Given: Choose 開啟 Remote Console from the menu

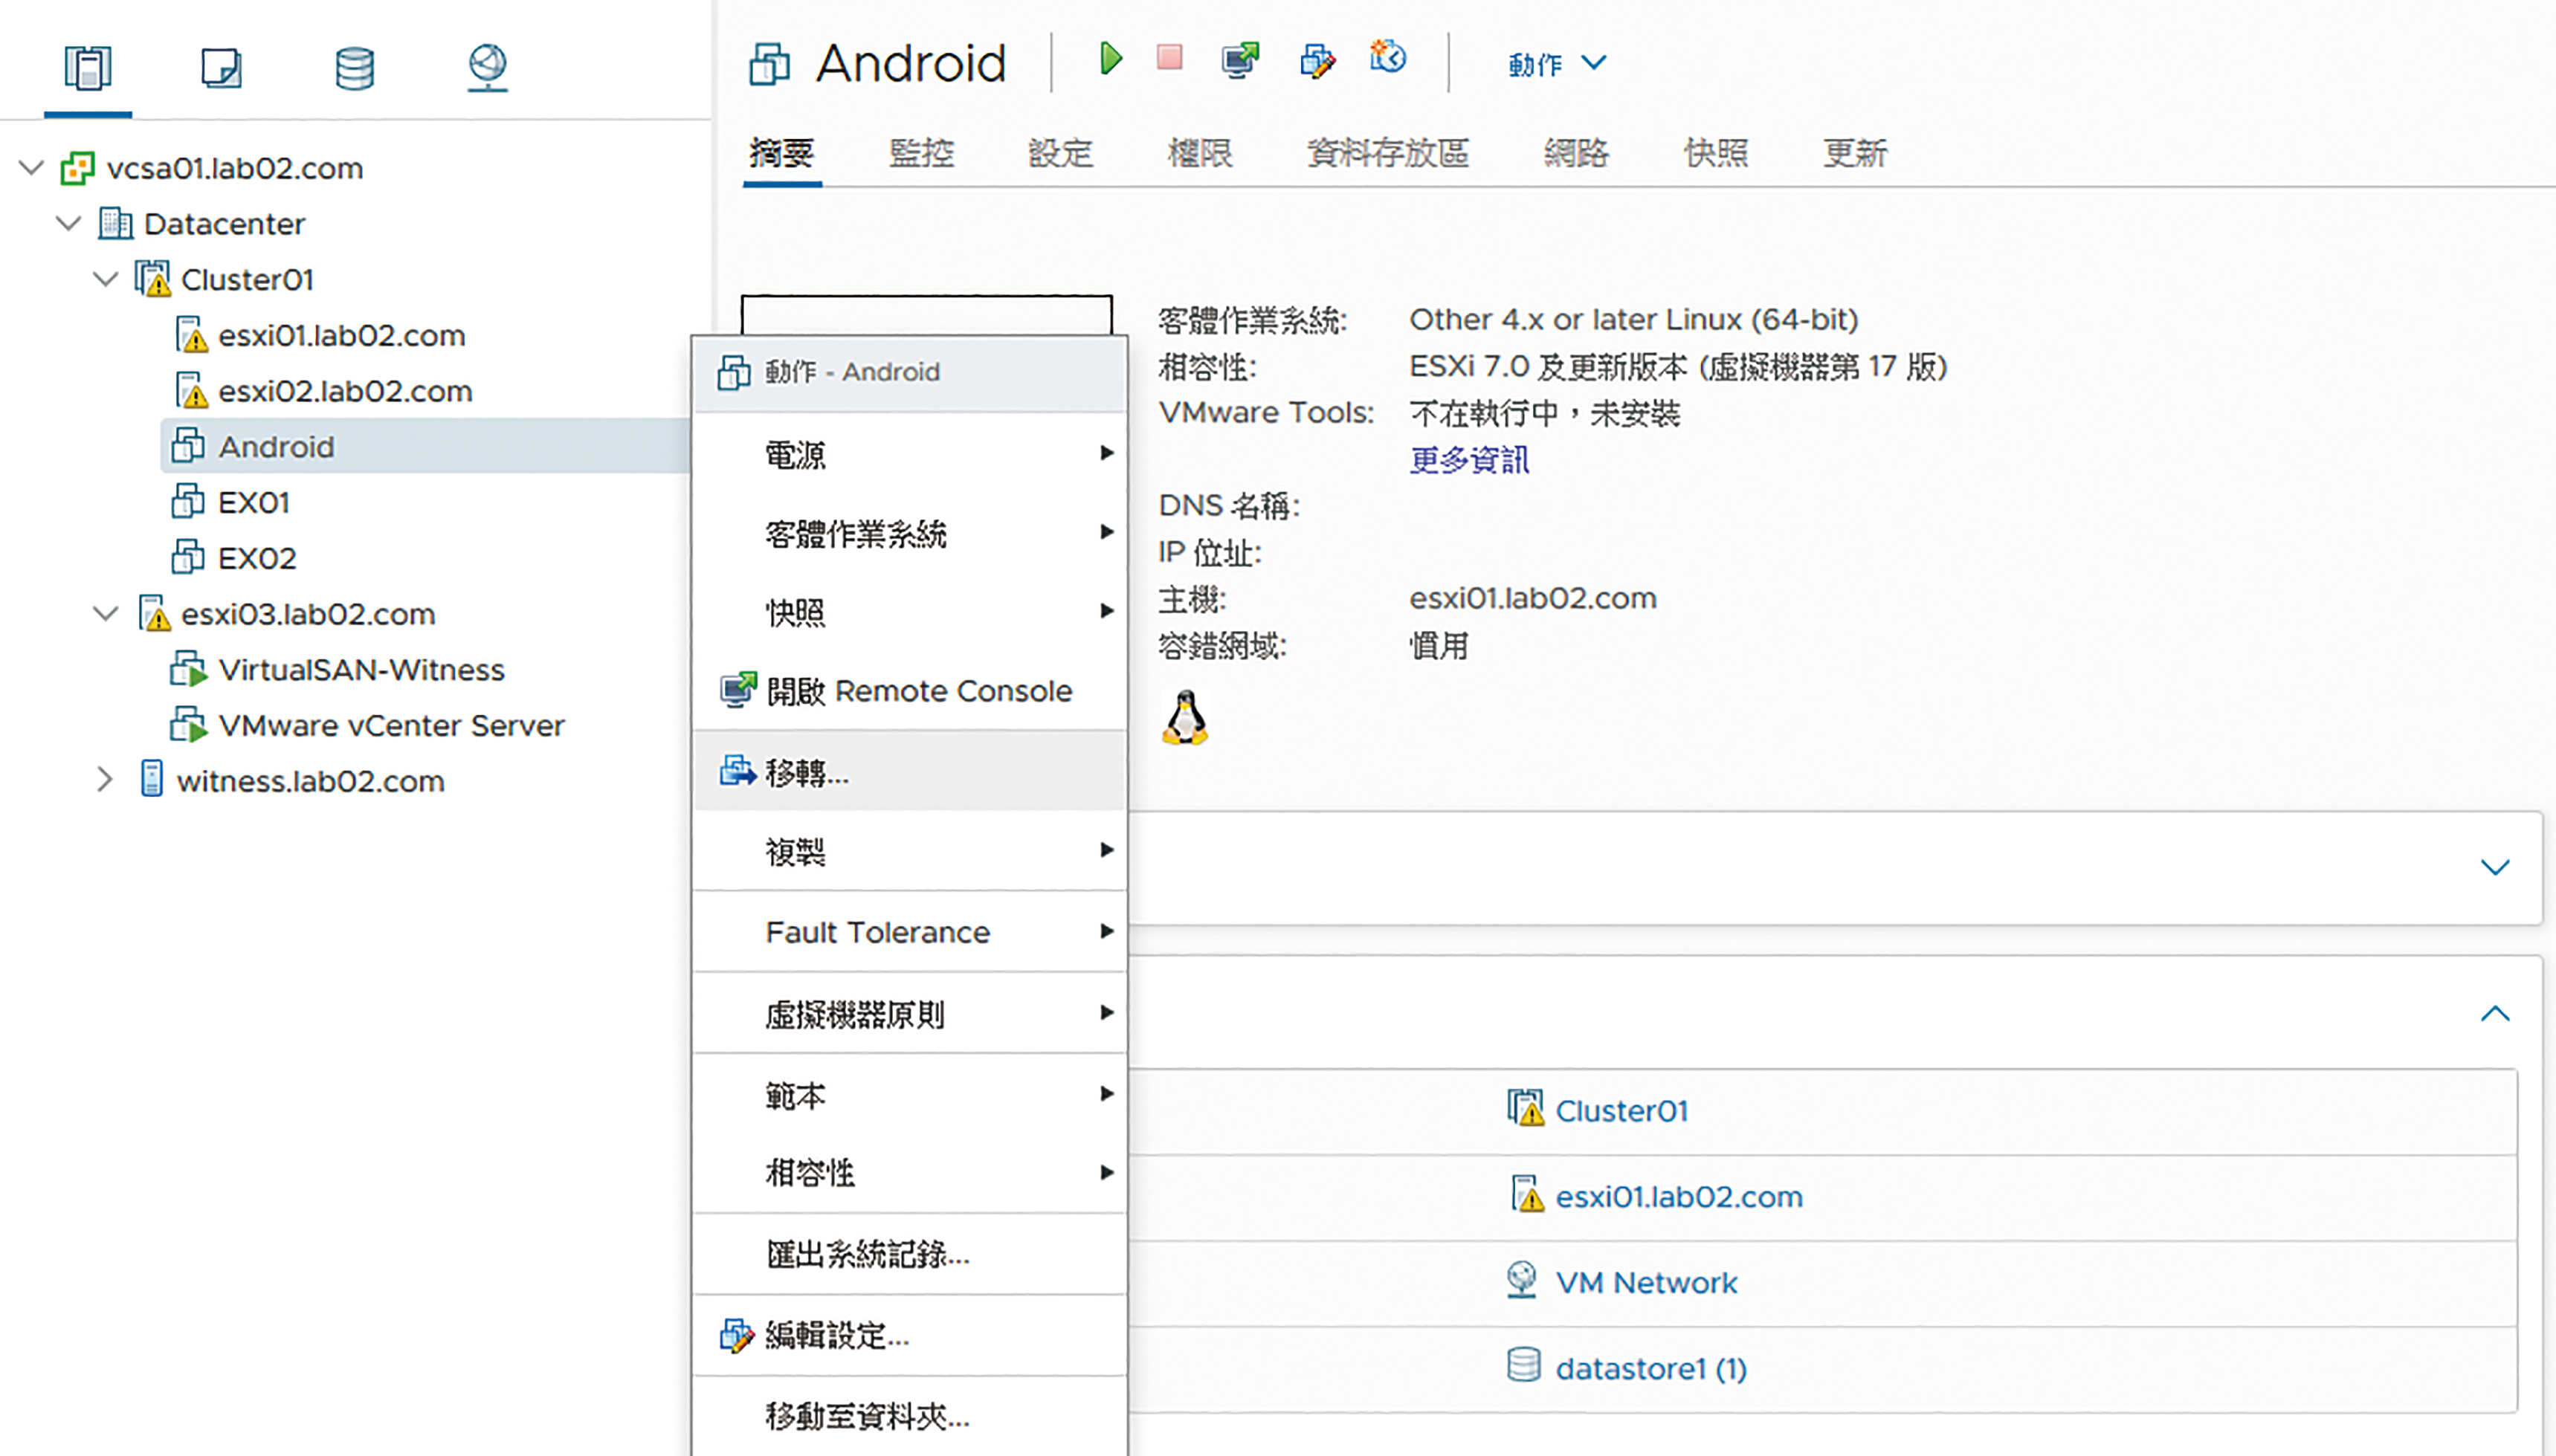Looking at the screenshot, I should (x=910, y=690).
